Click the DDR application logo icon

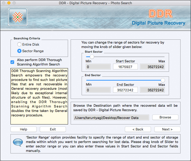pyautogui.click(x=18, y=17)
